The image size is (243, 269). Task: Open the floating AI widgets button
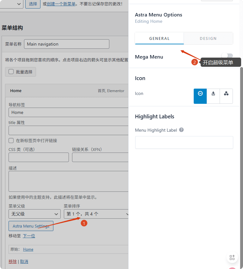(x=232, y=257)
